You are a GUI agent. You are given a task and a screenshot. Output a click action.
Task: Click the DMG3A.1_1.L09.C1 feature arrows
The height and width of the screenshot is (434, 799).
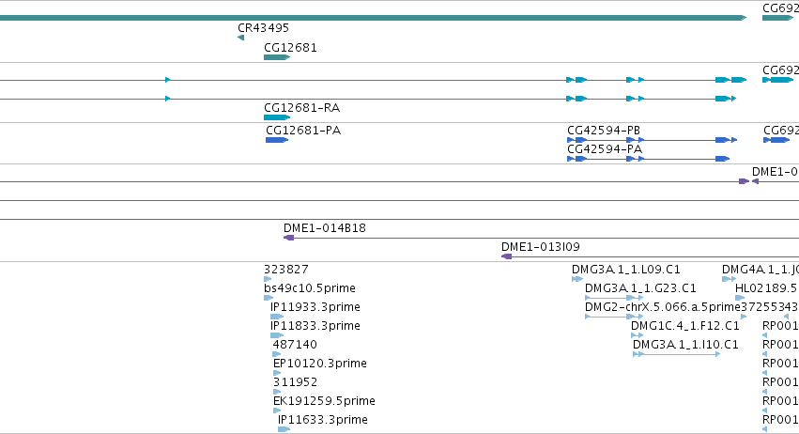click(577, 279)
